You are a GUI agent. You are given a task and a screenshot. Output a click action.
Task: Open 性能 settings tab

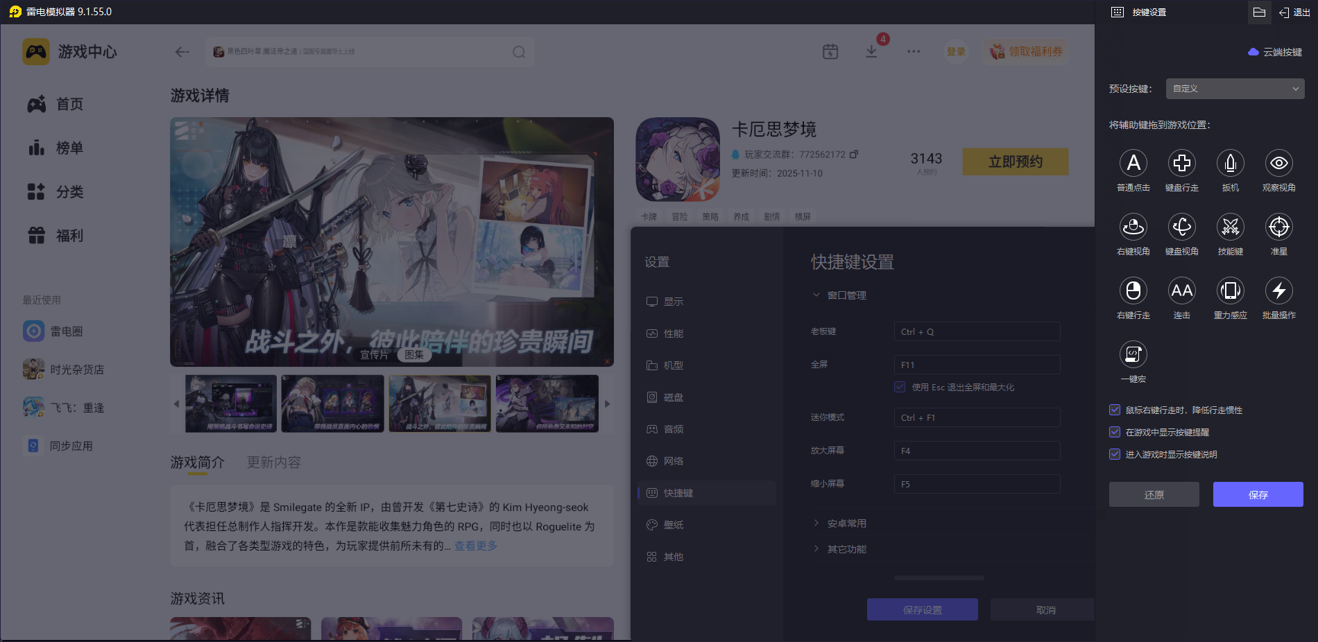[x=706, y=333]
